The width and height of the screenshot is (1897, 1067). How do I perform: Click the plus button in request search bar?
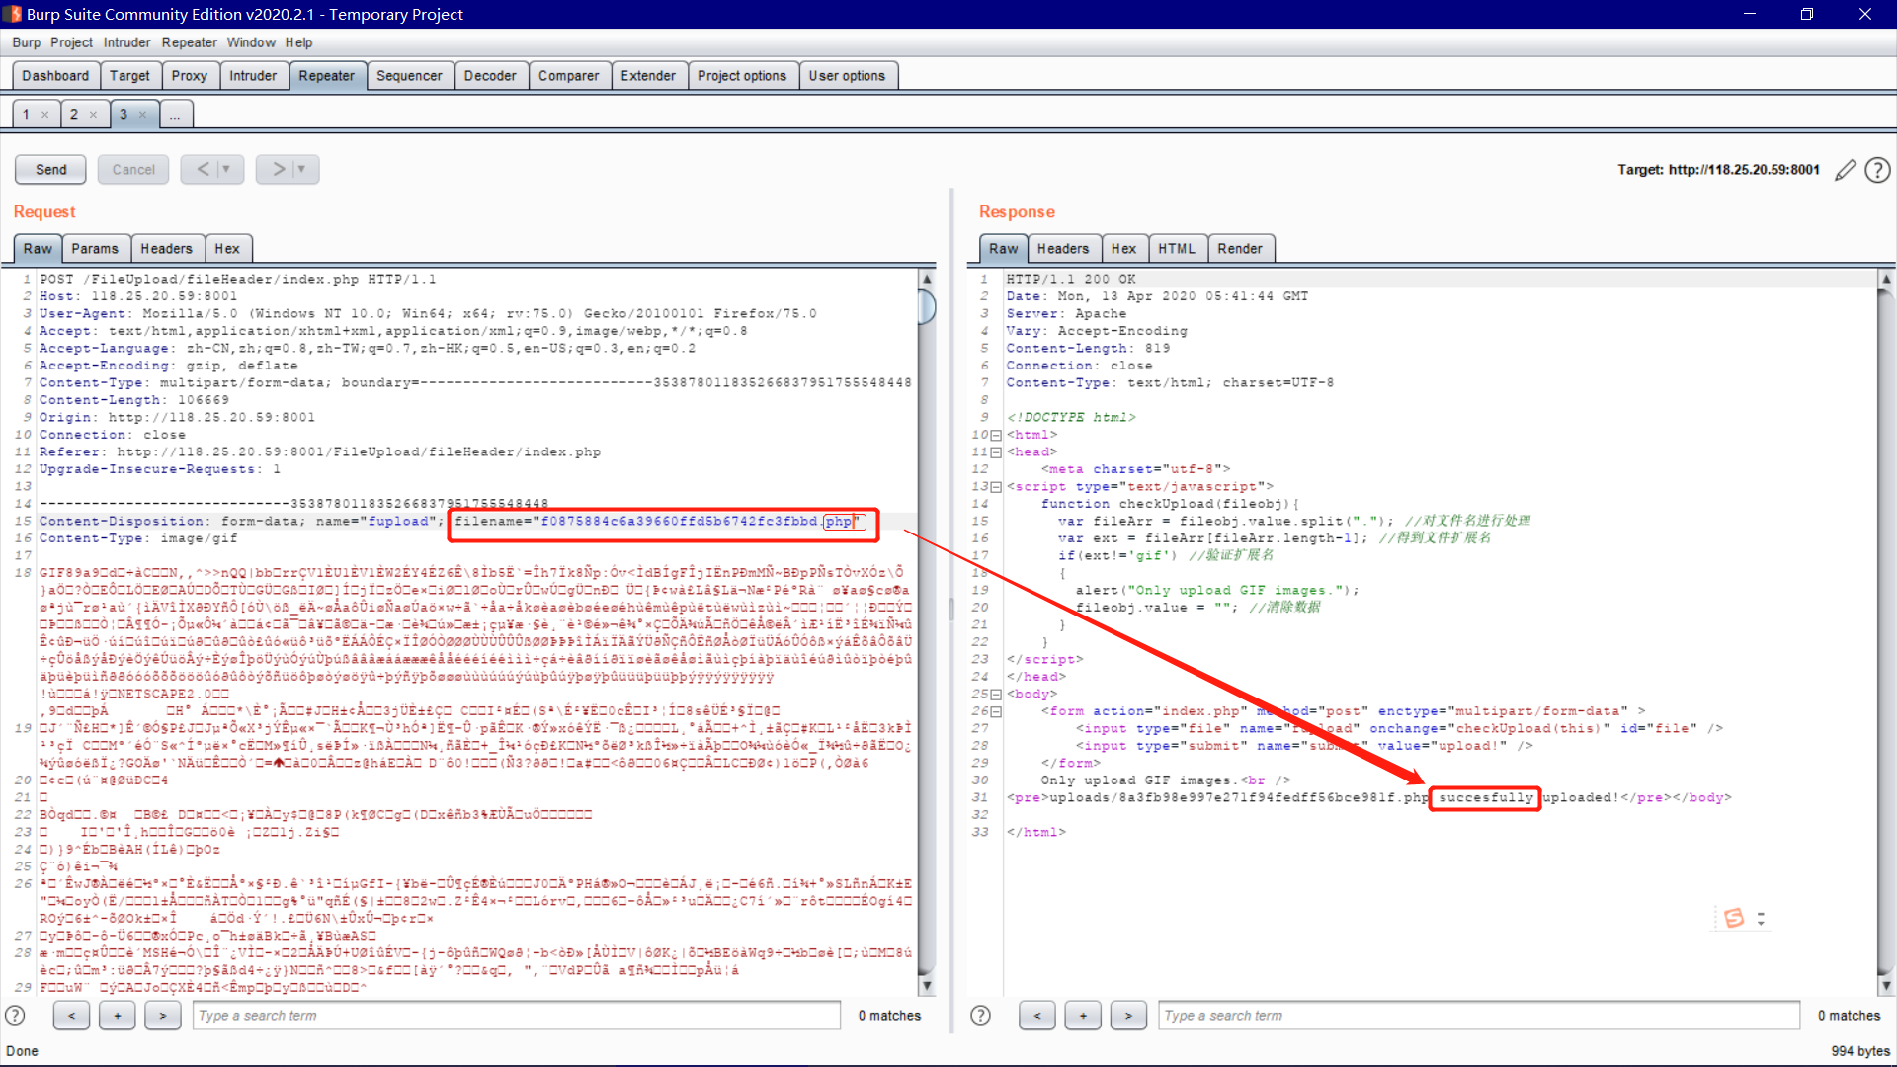point(118,1016)
